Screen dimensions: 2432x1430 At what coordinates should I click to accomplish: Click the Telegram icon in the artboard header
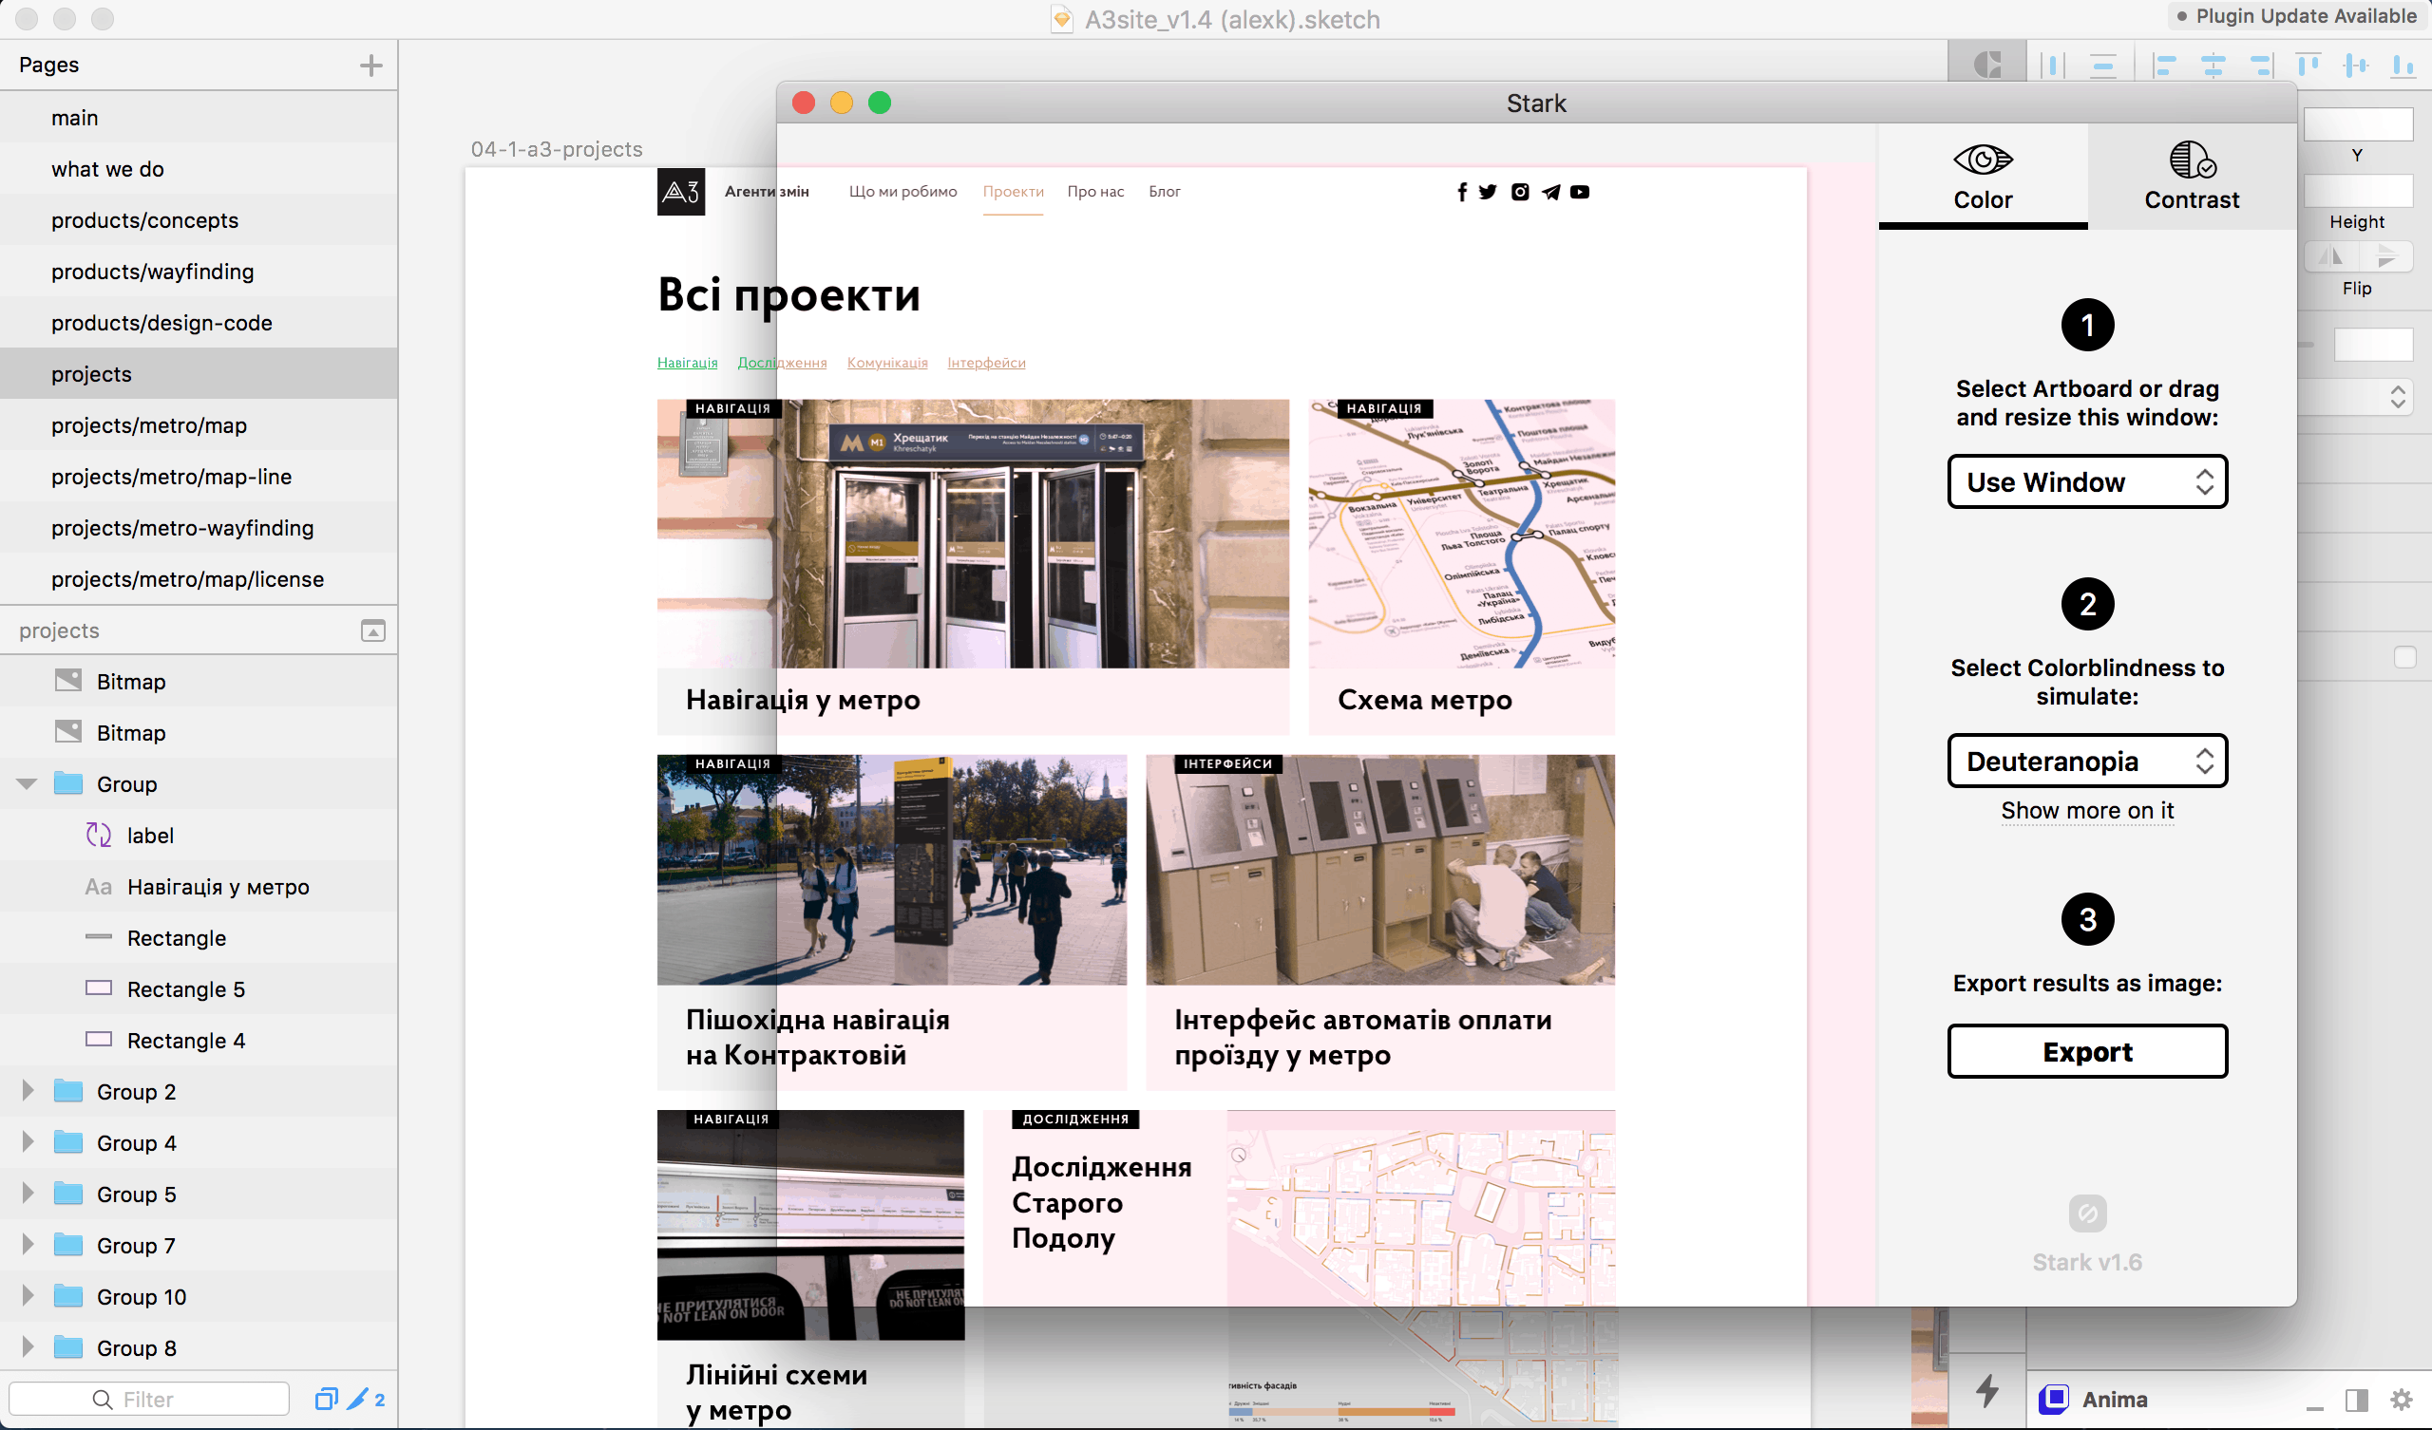pyautogui.click(x=1549, y=192)
